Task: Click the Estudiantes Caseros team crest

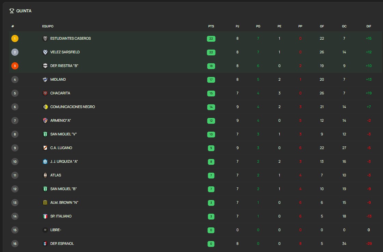Action: coord(45,39)
